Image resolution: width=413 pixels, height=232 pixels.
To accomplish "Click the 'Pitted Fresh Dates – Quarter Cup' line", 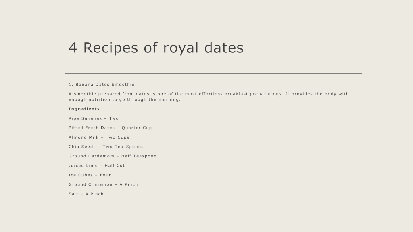I will [x=111, y=128].
